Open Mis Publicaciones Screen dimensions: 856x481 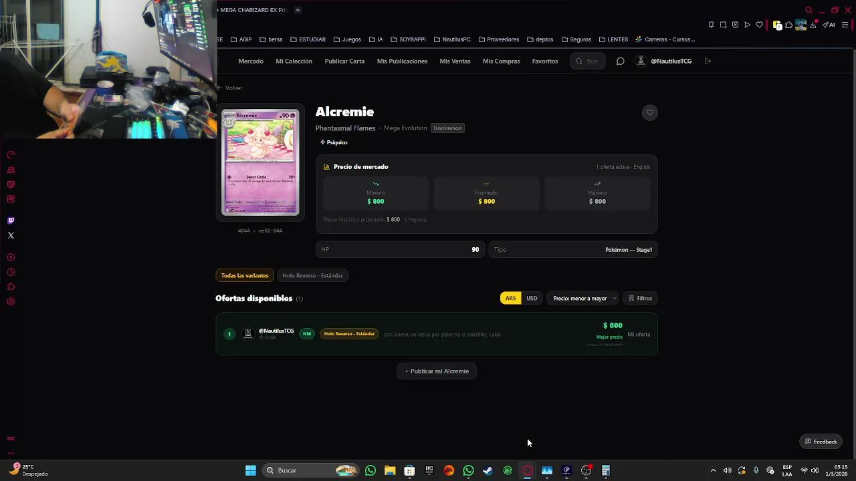click(402, 61)
